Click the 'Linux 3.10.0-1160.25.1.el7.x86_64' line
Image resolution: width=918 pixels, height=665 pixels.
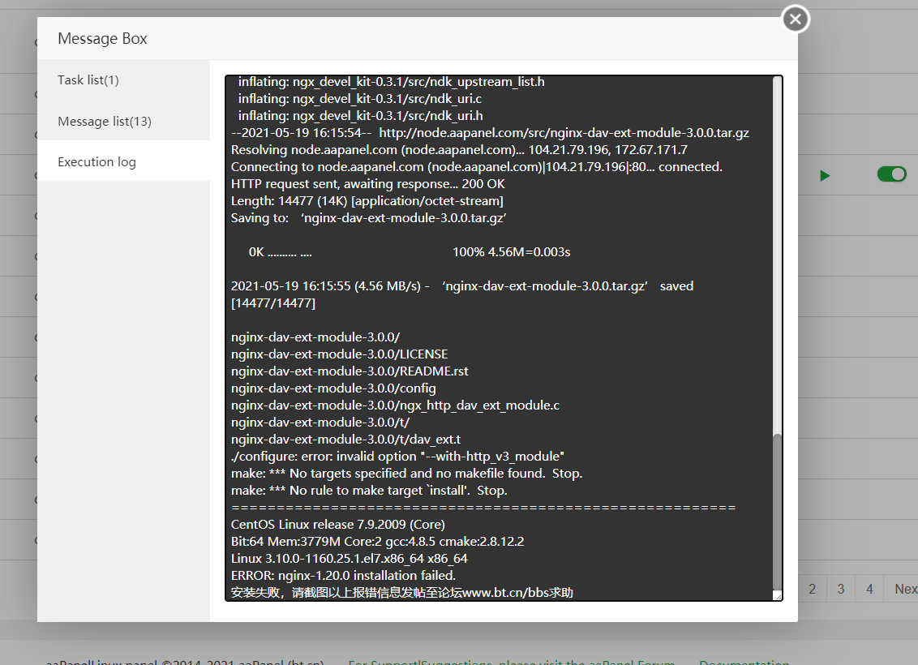click(x=349, y=559)
